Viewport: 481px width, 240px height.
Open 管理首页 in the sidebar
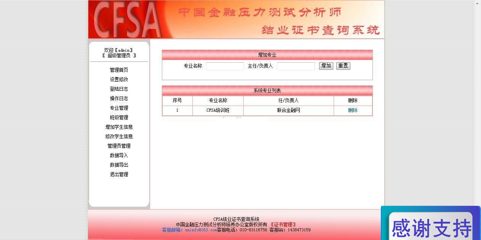119,70
